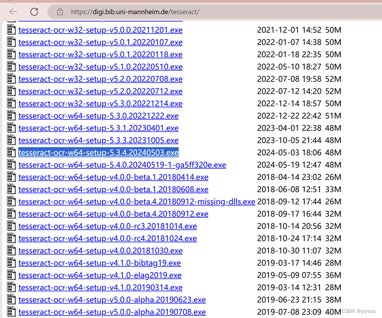Download w64-setup-v4.0.0-rc3.20181014.exe

click(x=108, y=226)
